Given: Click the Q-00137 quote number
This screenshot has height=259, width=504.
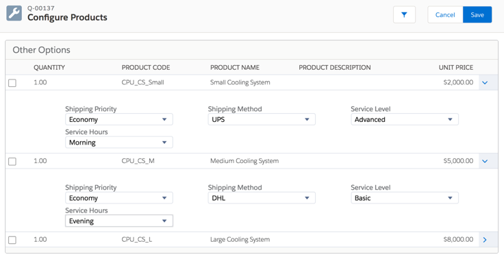Looking at the screenshot, I should pyautogui.click(x=41, y=8).
